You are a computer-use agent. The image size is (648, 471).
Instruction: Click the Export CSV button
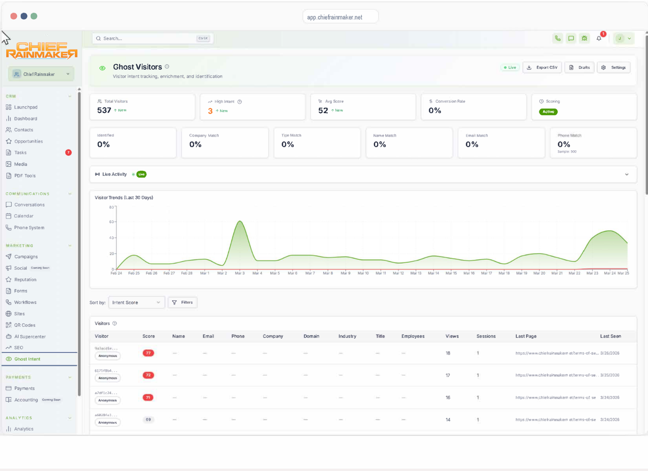coord(542,68)
